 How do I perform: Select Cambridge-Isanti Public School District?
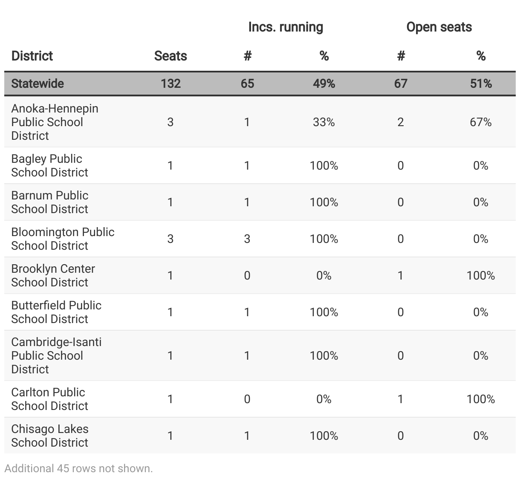(56, 355)
